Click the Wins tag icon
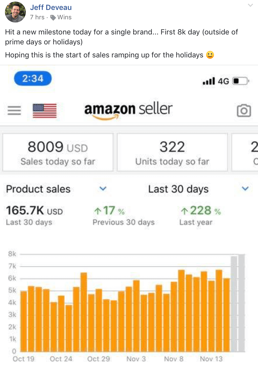 click(53, 17)
